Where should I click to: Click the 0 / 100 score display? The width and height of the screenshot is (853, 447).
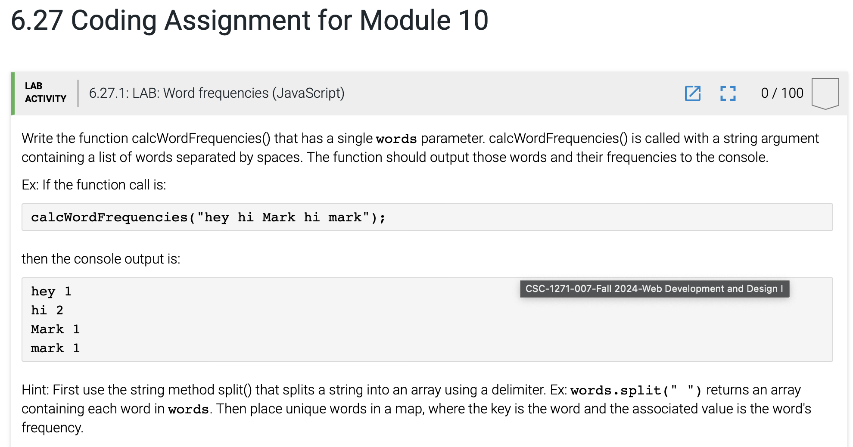(x=782, y=92)
